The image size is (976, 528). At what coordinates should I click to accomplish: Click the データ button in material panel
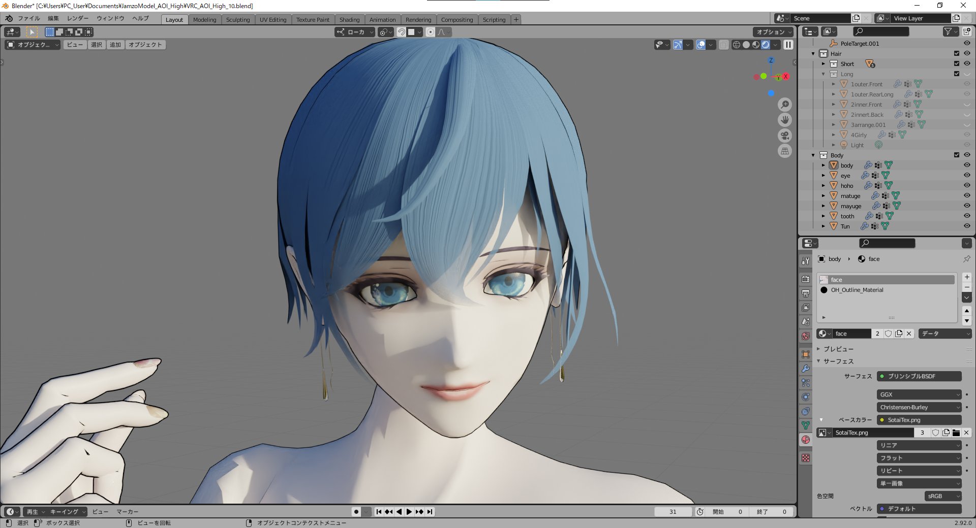tap(944, 334)
